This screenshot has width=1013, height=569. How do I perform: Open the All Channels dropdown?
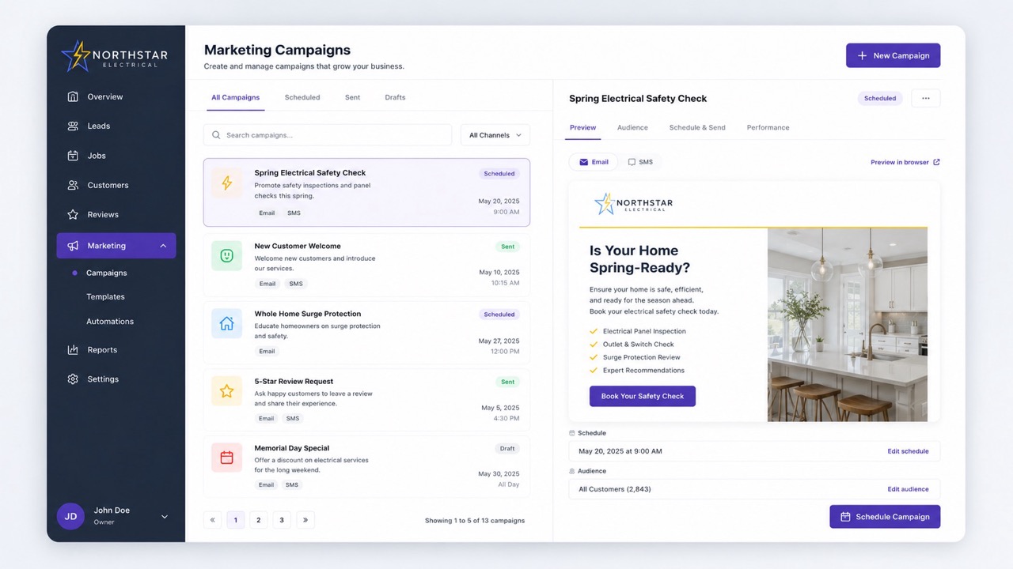(x=495, y=135)
